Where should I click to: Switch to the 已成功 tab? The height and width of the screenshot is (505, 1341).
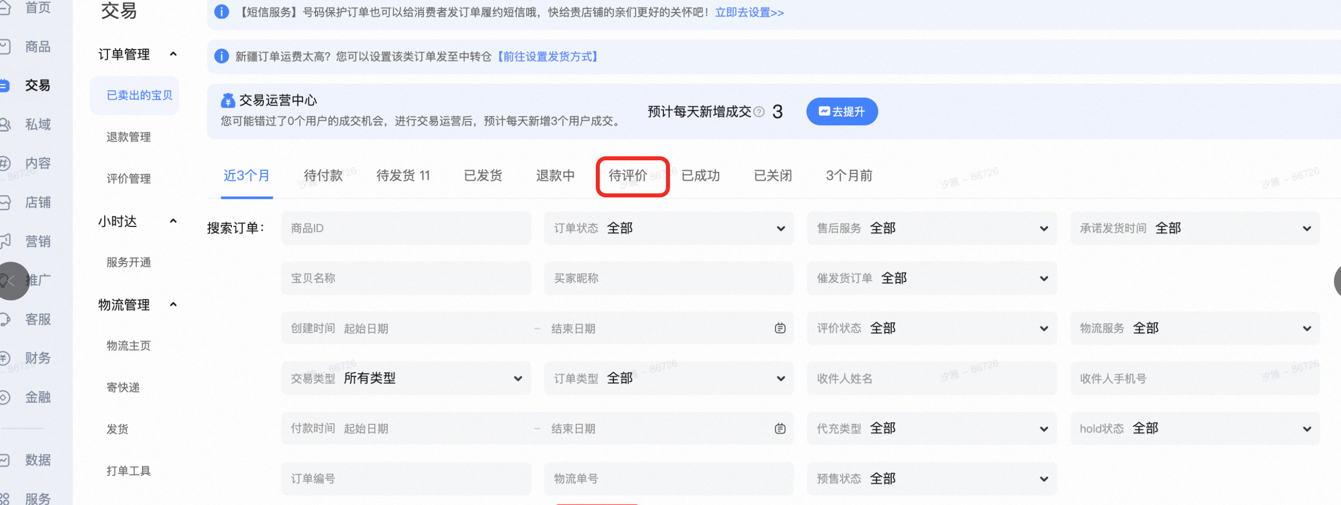pos(701,176)
